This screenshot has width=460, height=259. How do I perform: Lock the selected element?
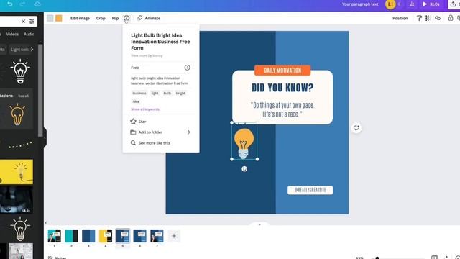click(451, 18)
